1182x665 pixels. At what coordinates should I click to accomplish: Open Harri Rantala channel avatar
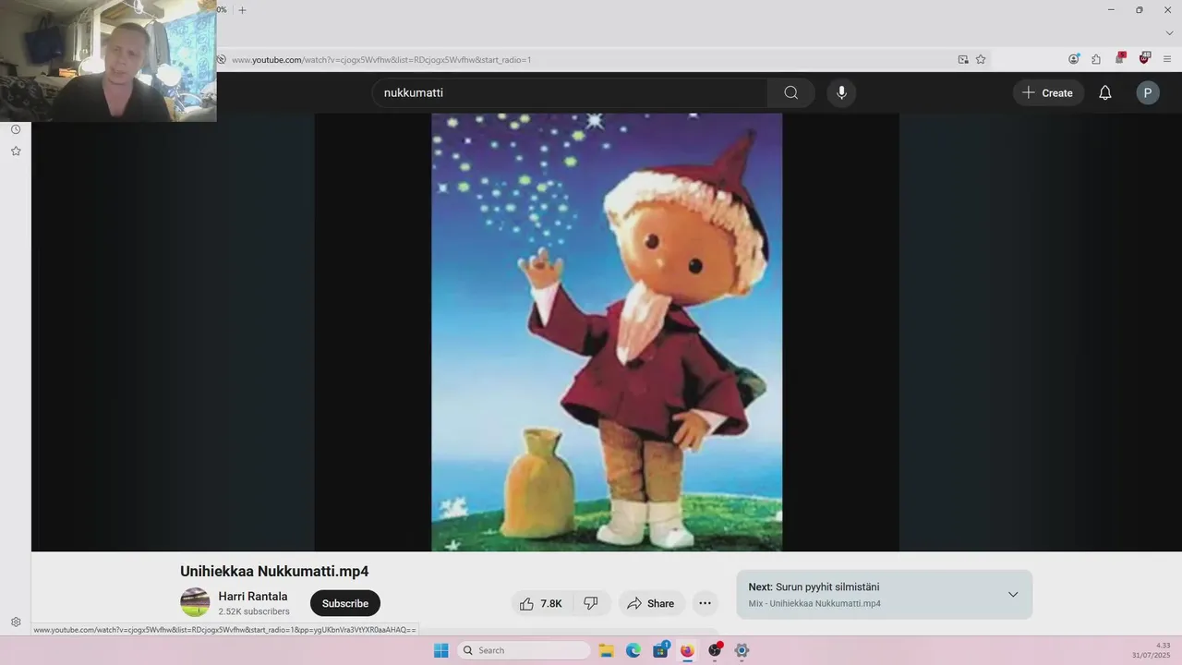(195, 602)
